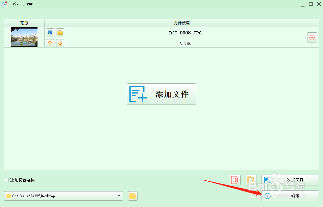Screen dimensions: 323x207
Task: Add a folder with the orange folder-plus icon
Action: [x=251, y=180]
